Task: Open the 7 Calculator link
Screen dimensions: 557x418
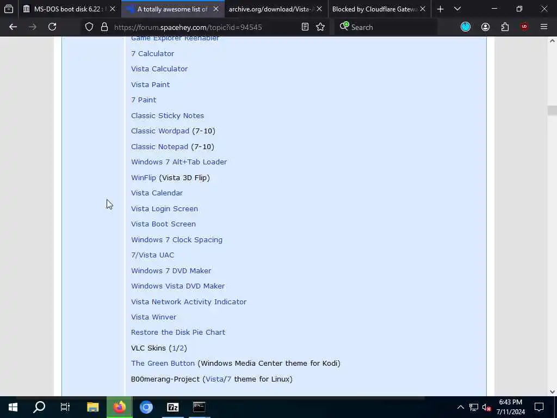Action: (152, 54)
